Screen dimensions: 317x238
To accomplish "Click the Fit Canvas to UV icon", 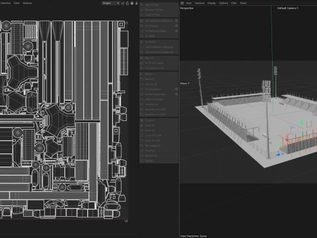I will point(142,68).
